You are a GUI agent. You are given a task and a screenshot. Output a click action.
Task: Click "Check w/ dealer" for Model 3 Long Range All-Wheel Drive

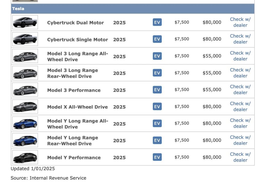point(240,56)
